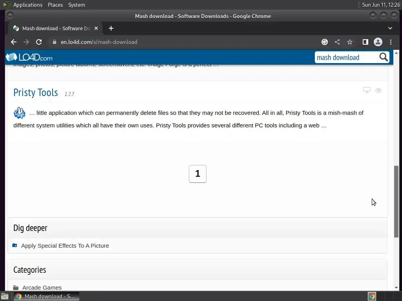Open the Arcade Games category
The height and width of the screenshot is (301, 402).
[x=42, y=288]
